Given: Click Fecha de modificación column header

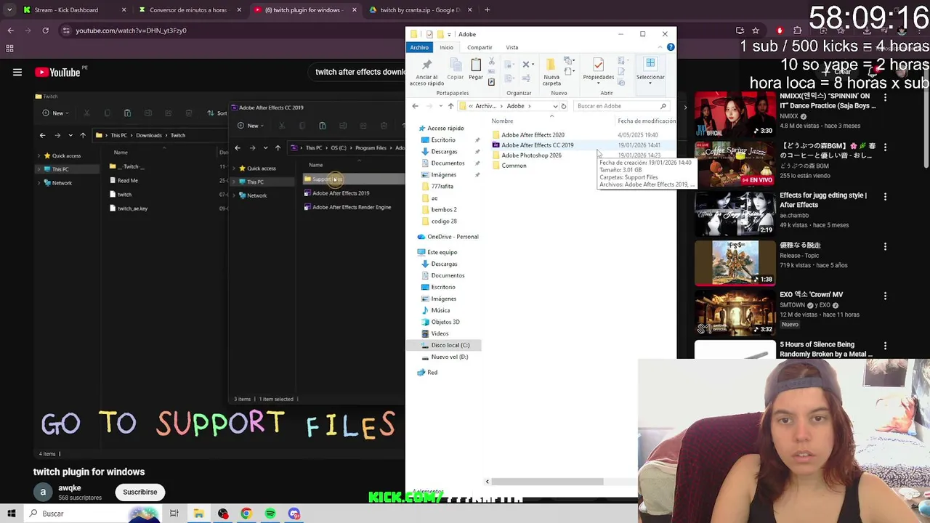Looking at the screenshot, I should click(647, 121).
